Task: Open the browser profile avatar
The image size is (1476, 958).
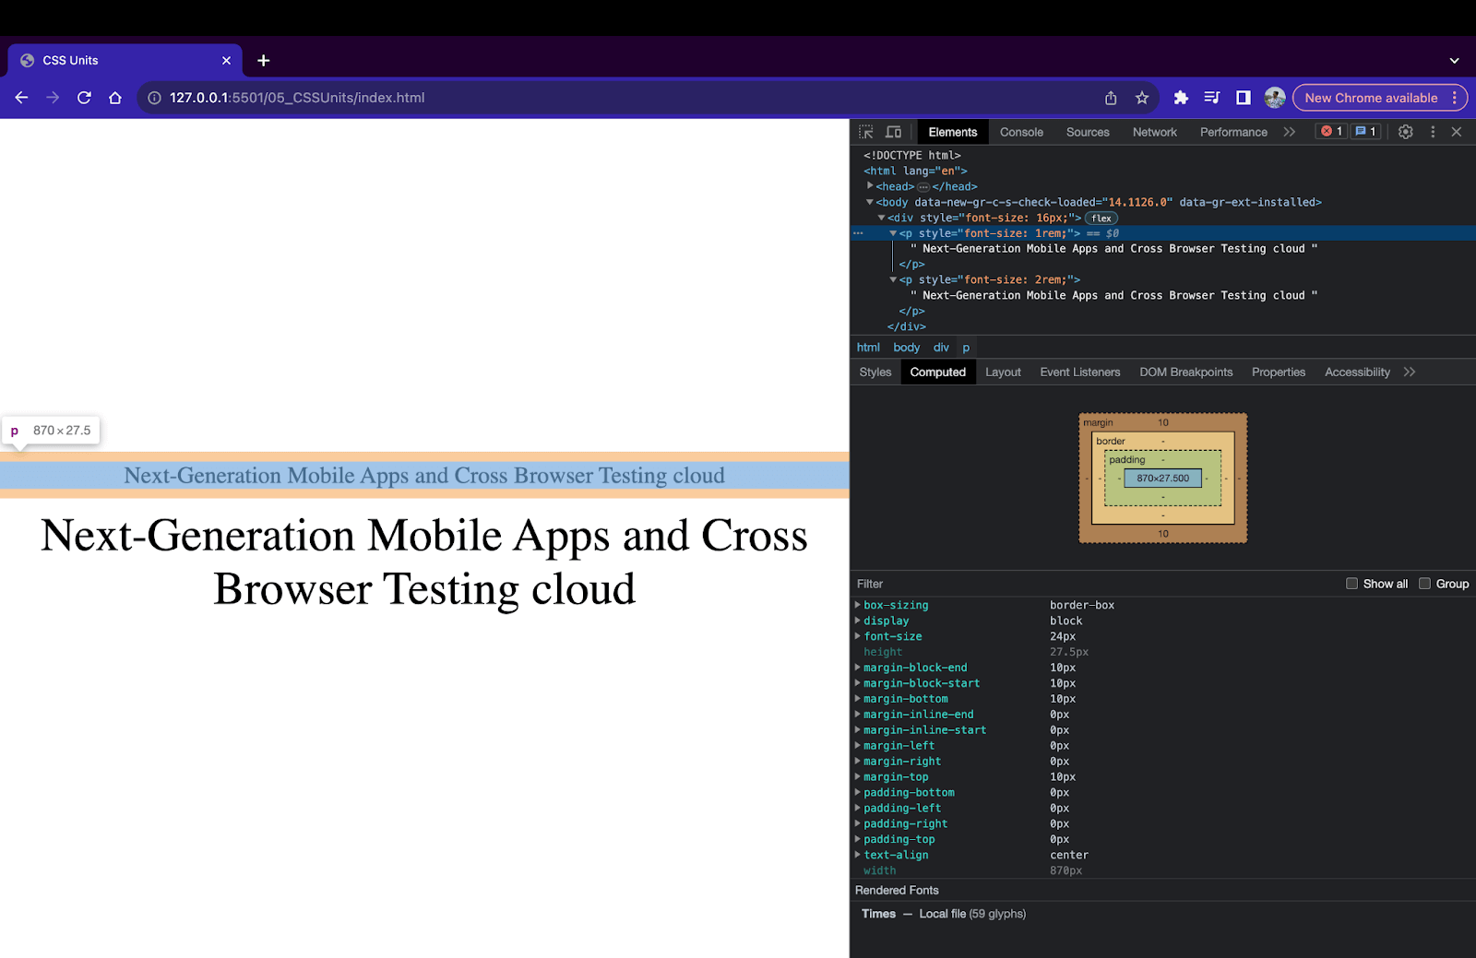Action: 1275,97
